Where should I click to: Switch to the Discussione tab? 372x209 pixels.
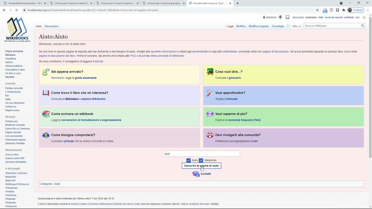tap(51, 26)
